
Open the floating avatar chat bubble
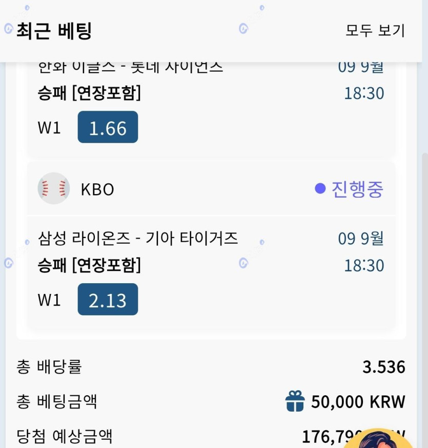[377, 440]
